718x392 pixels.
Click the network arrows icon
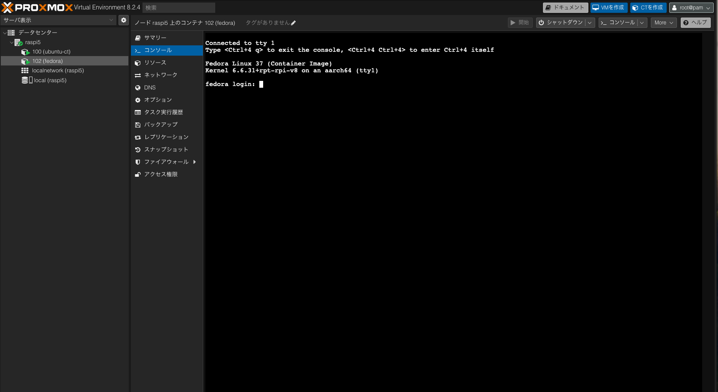(x=138, y=75)
